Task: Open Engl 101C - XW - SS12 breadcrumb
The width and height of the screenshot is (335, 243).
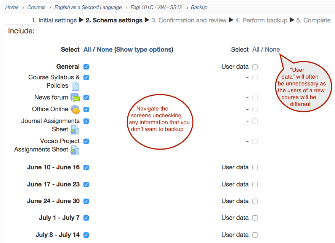Action: click(156, 8)
